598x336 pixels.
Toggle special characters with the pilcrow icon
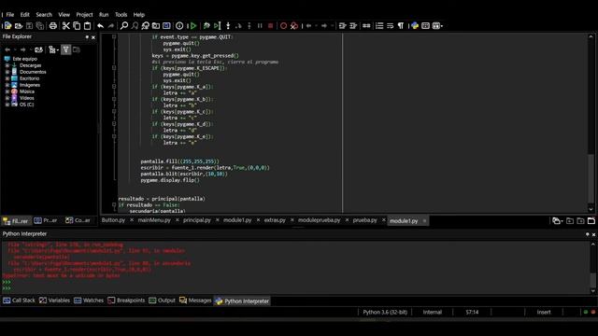[401, 26]
